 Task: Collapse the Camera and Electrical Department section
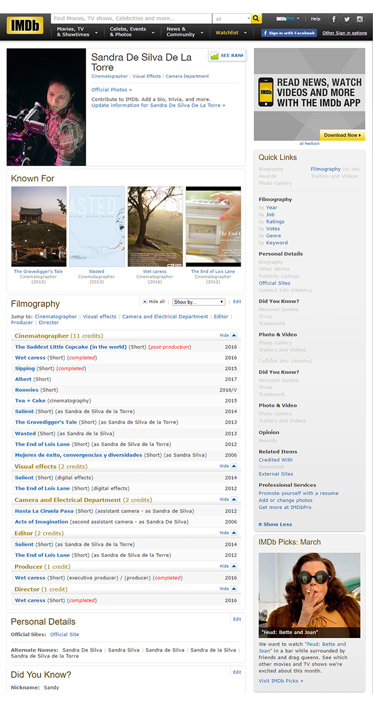[x=228, y=500]
